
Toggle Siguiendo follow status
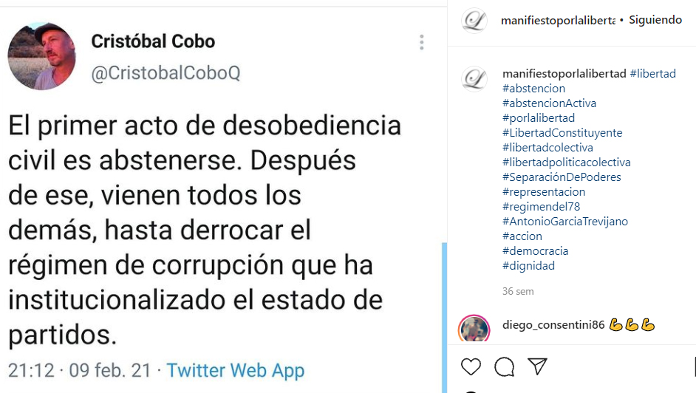point(655,20)
